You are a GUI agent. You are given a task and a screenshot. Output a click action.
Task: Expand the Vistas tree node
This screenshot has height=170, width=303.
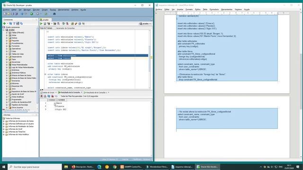point(7,35)
